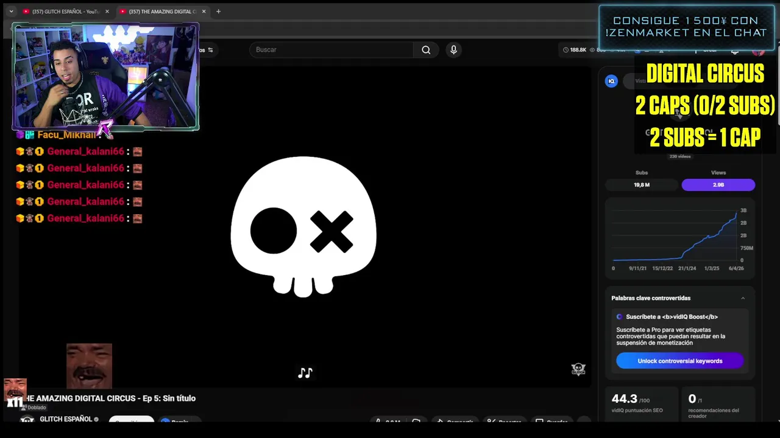
Task: Open the tab search dropdown arrow
Action: coord(11,12)
